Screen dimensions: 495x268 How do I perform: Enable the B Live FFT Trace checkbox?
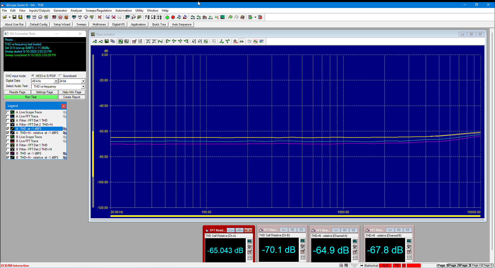click(x=8, y=141)
